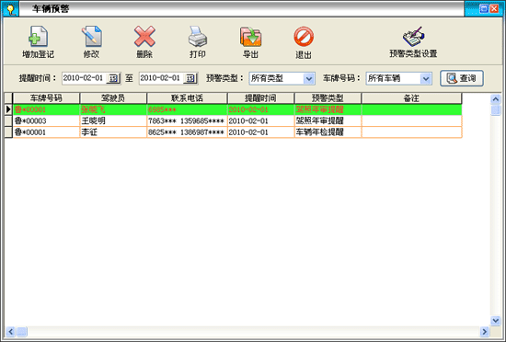Click the 预警类型 column header
The image size is (506, 342).
pyautogui.click(x=328, y=98)
